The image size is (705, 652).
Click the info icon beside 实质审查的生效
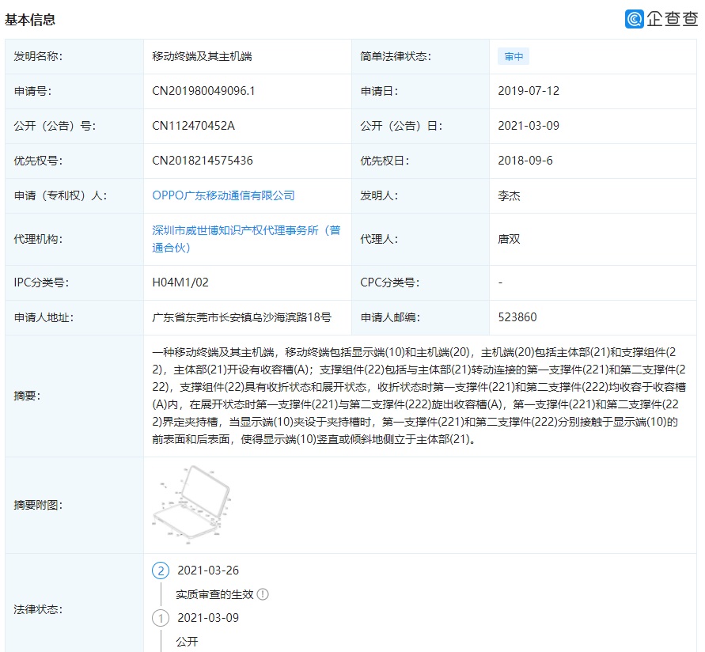263,594
